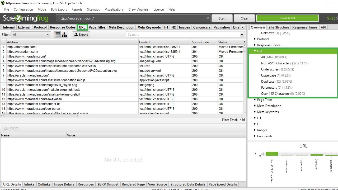Open the Licence menu
Image resolution: width=338 pixels, height=190 pixels.
pyautogui.click(x=158, y=9)
